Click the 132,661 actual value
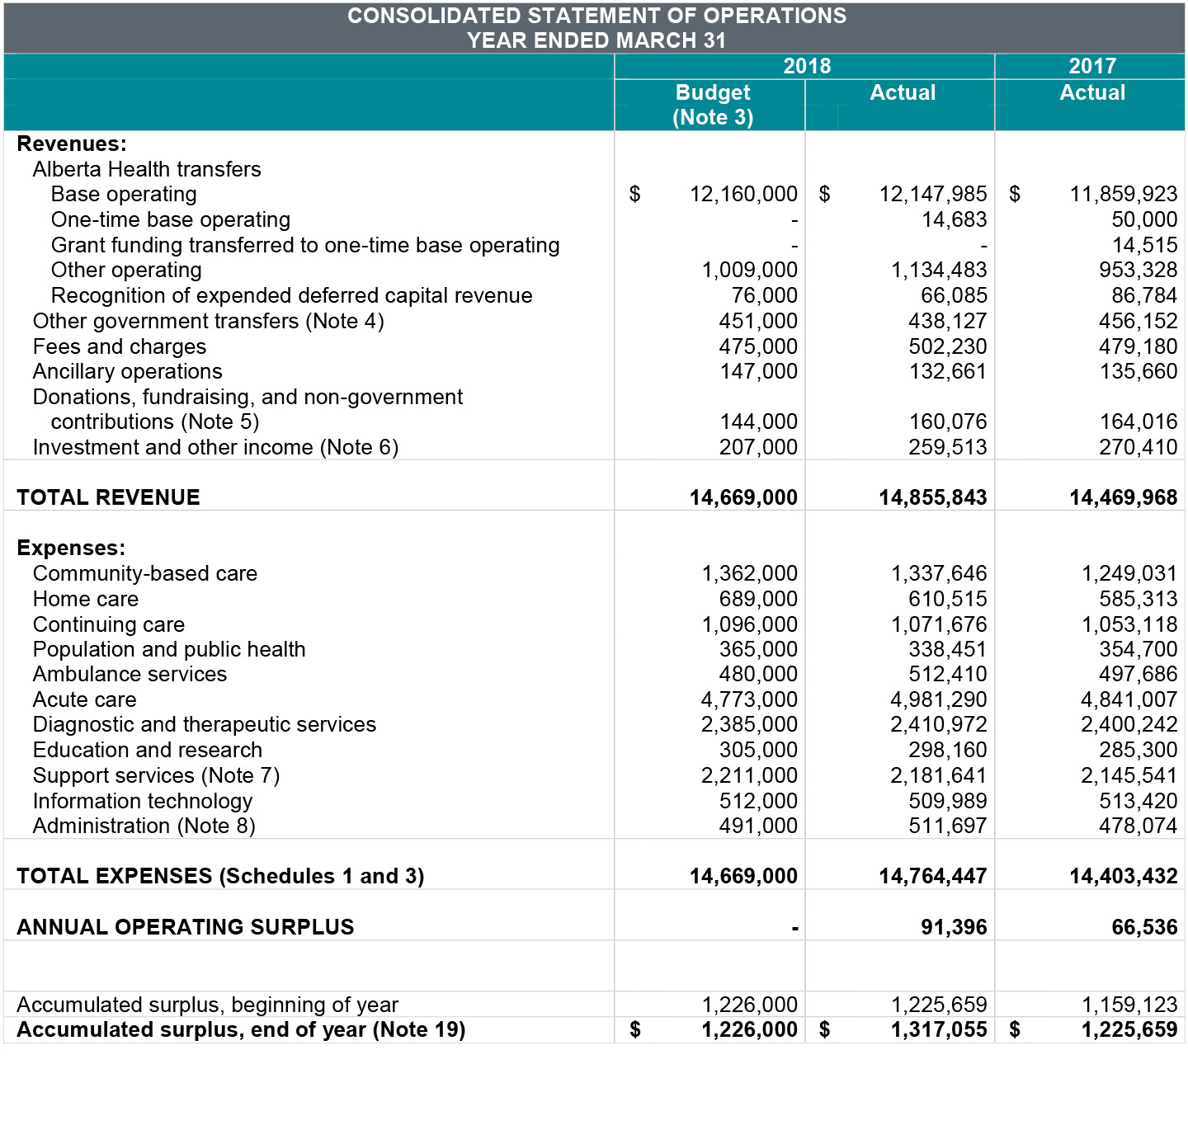This screenshot has height=1130, width=1188. click(948, 372)
